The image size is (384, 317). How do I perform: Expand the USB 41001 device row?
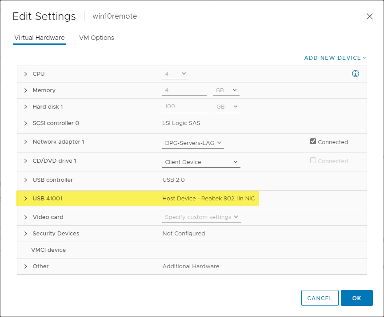[x=26, y=199]
